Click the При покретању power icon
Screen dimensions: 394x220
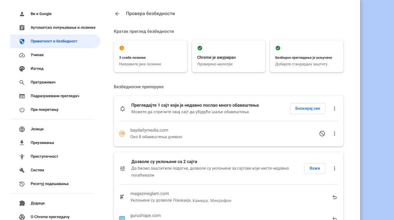(22, 110)
